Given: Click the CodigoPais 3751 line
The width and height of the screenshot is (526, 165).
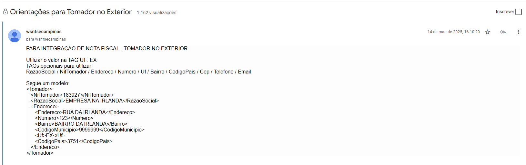Looking at the screenshot, I should coord(74,141).
